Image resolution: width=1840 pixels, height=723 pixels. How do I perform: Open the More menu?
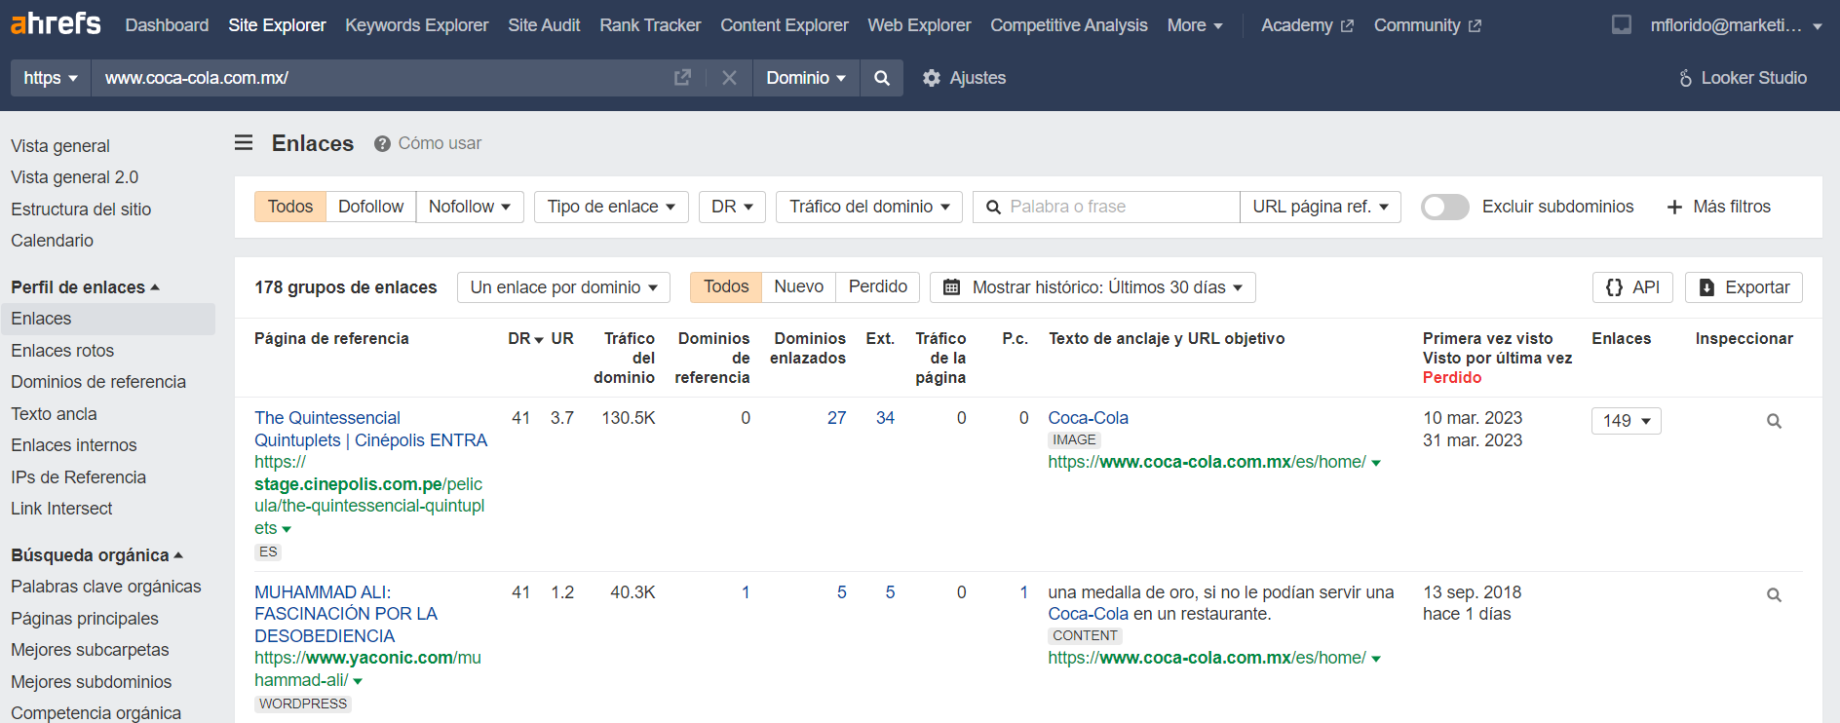click(1195, 25)
